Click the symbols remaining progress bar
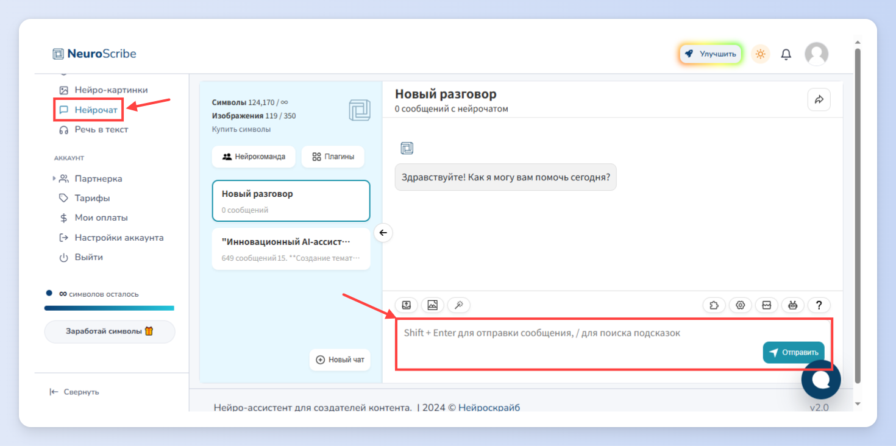The height and width of the screenshot is (446, 896). tap(109, 308)
